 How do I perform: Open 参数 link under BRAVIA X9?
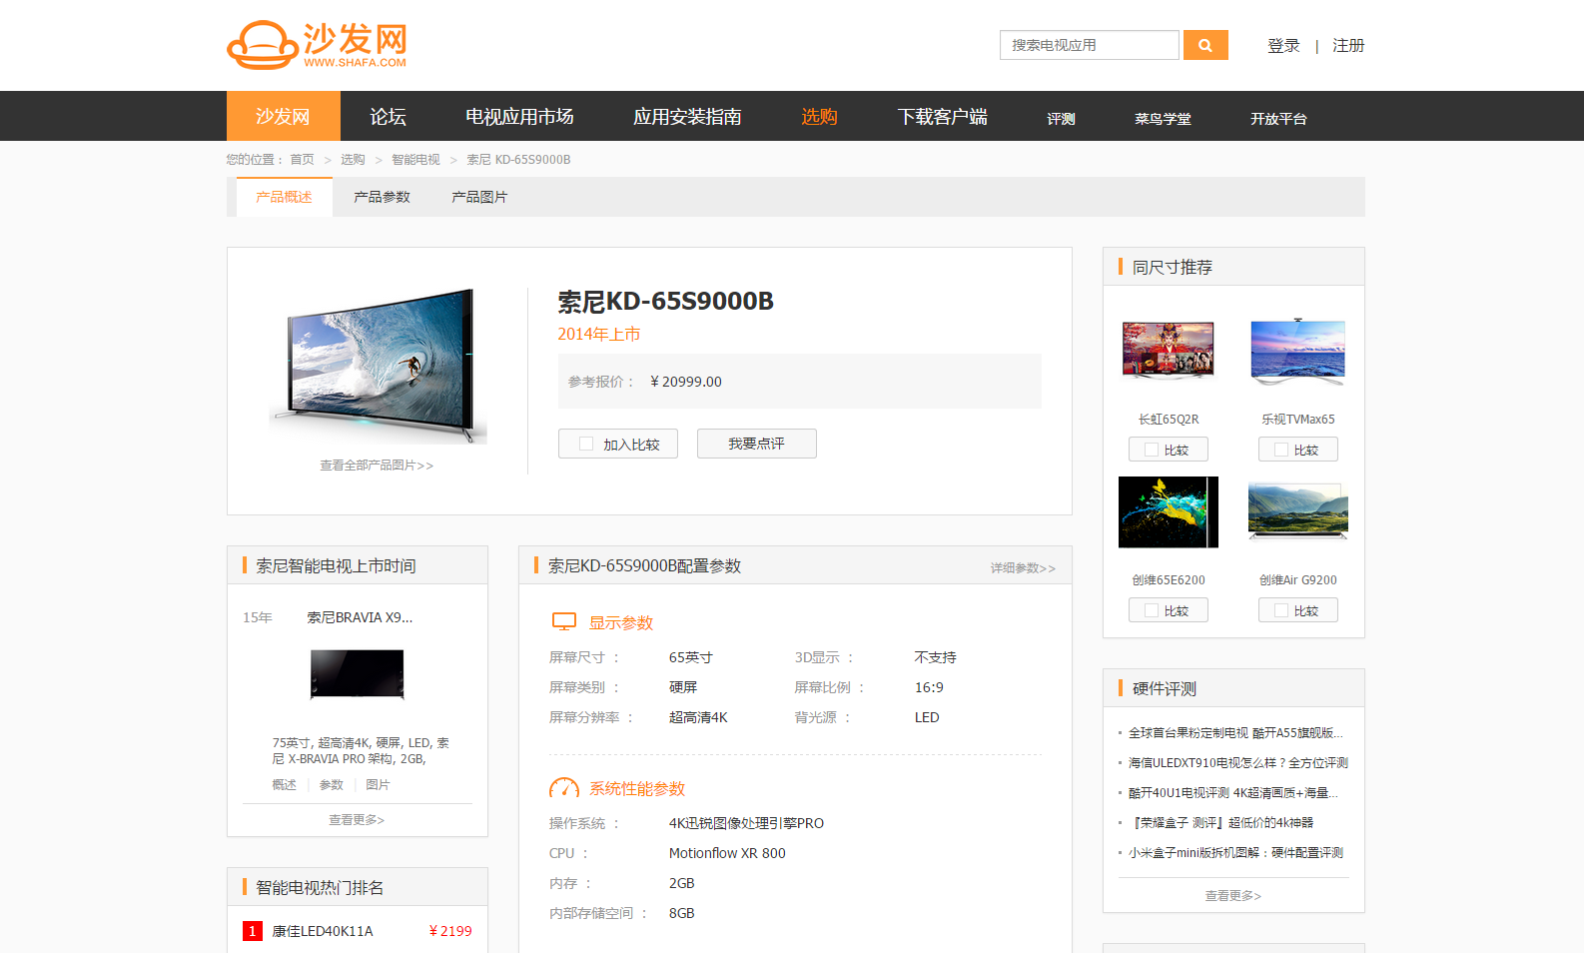click(x=332, y=785)
